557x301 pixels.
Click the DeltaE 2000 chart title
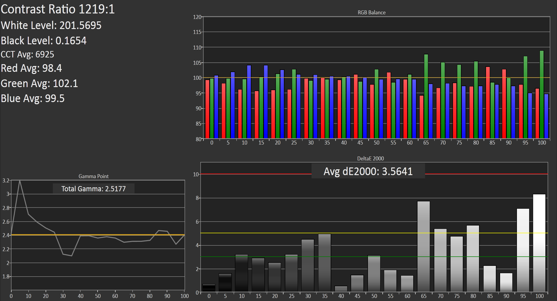(x=370, y=159)
